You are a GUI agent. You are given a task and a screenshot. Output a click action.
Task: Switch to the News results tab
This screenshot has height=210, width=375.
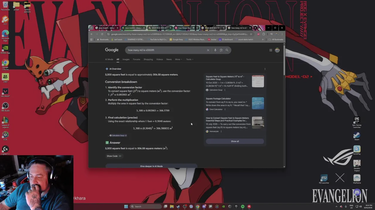pyautogui.click(x=169, y=60)
